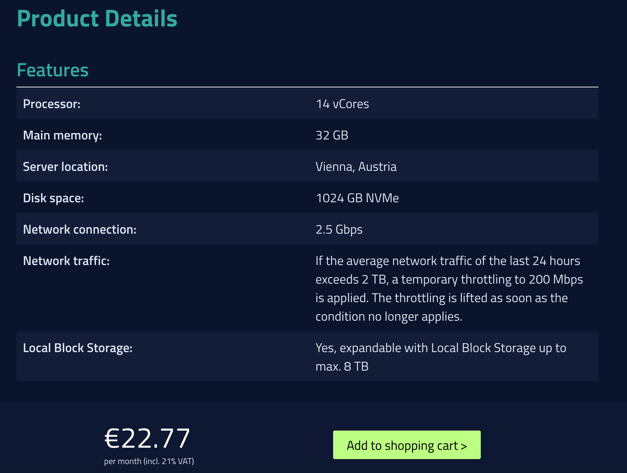Click the 1024 GB NVMe value

[x=357, y=198]
